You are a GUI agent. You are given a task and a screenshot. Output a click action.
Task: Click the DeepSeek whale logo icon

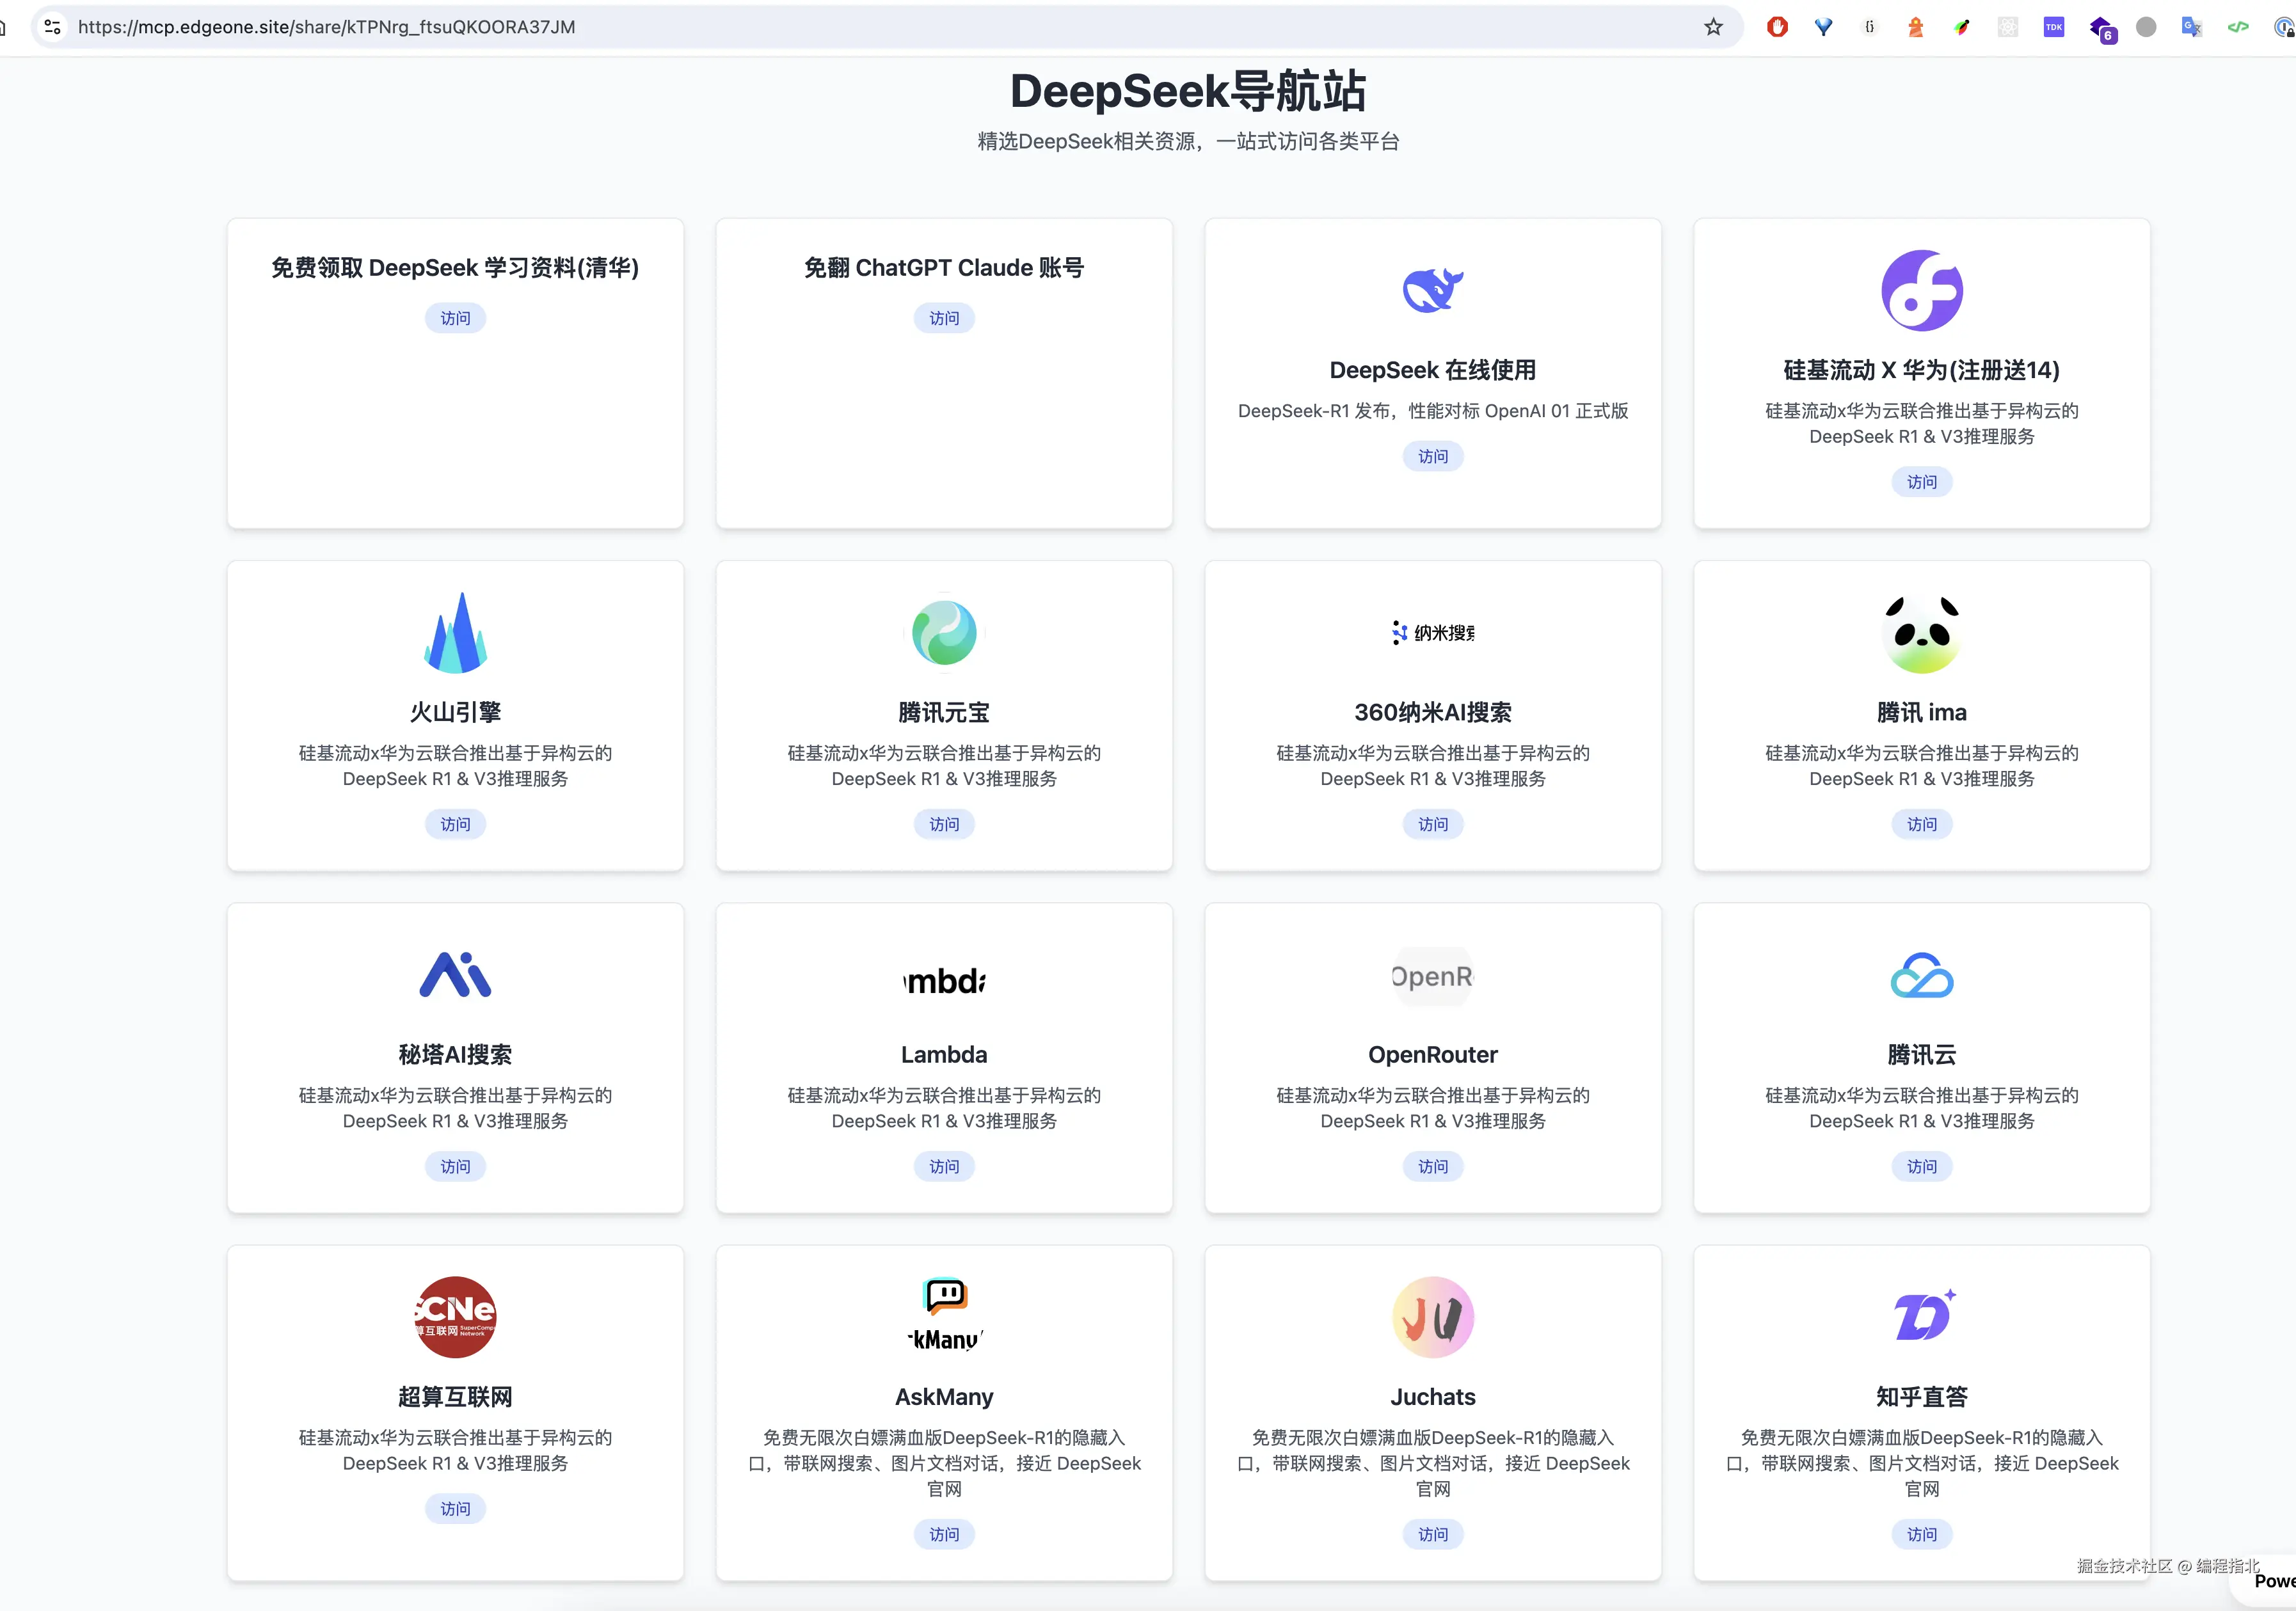pos(1432,290)
